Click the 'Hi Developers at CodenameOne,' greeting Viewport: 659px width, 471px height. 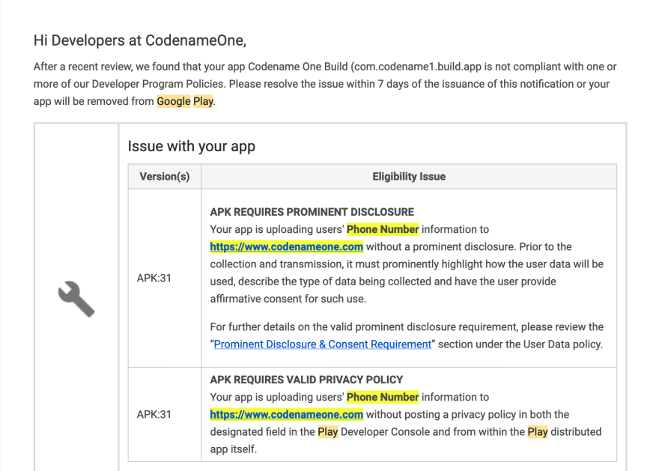point(140,40)
